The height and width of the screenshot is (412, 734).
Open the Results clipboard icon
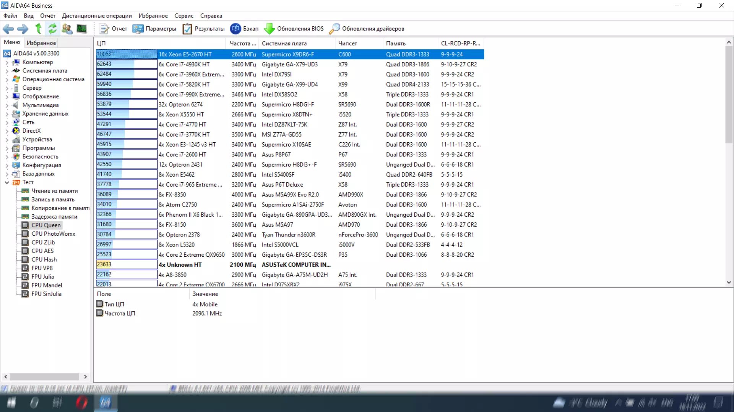tap(187, 29)
